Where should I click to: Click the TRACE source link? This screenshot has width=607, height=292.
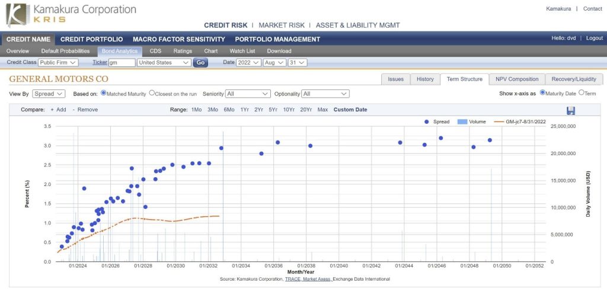(293, 279)
